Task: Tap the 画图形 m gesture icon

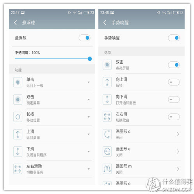Action: (x=107, y=169)
